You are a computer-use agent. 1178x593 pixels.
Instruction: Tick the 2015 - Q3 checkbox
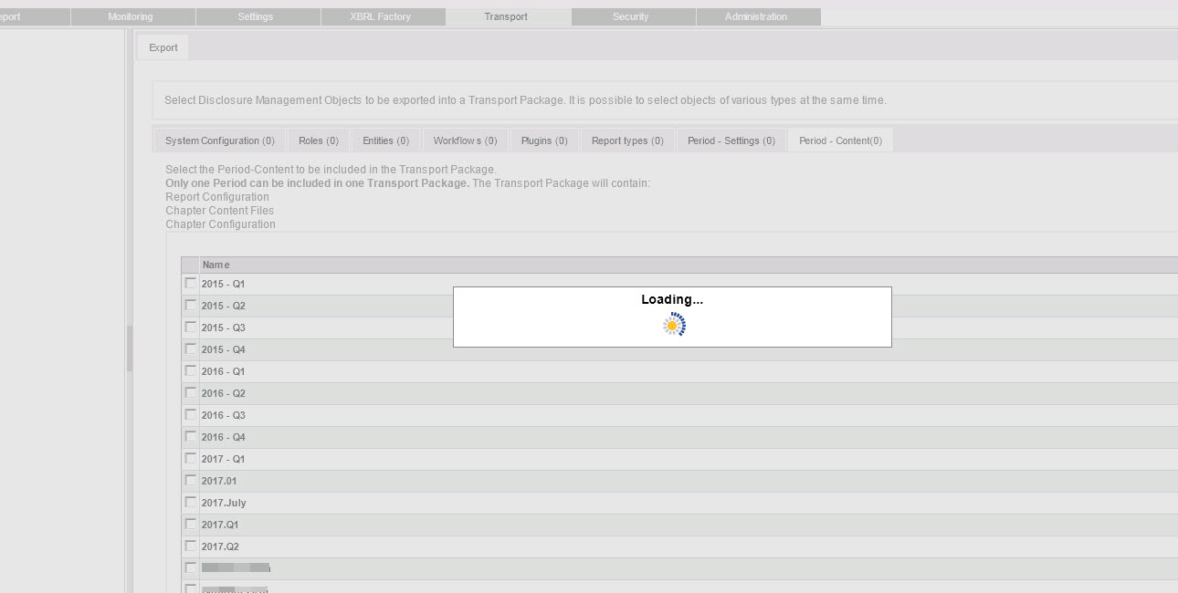[190, 327]
